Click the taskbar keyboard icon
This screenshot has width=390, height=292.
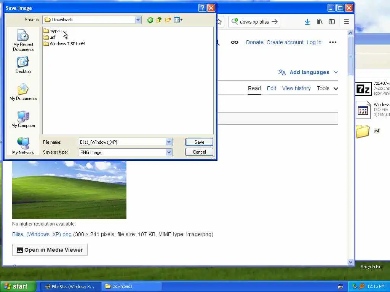(x=340, y=287)
